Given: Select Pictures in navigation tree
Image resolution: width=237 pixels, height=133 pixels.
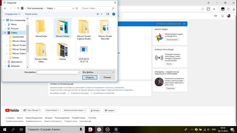Looking at the screenshot, I should (x=14, y=28).
